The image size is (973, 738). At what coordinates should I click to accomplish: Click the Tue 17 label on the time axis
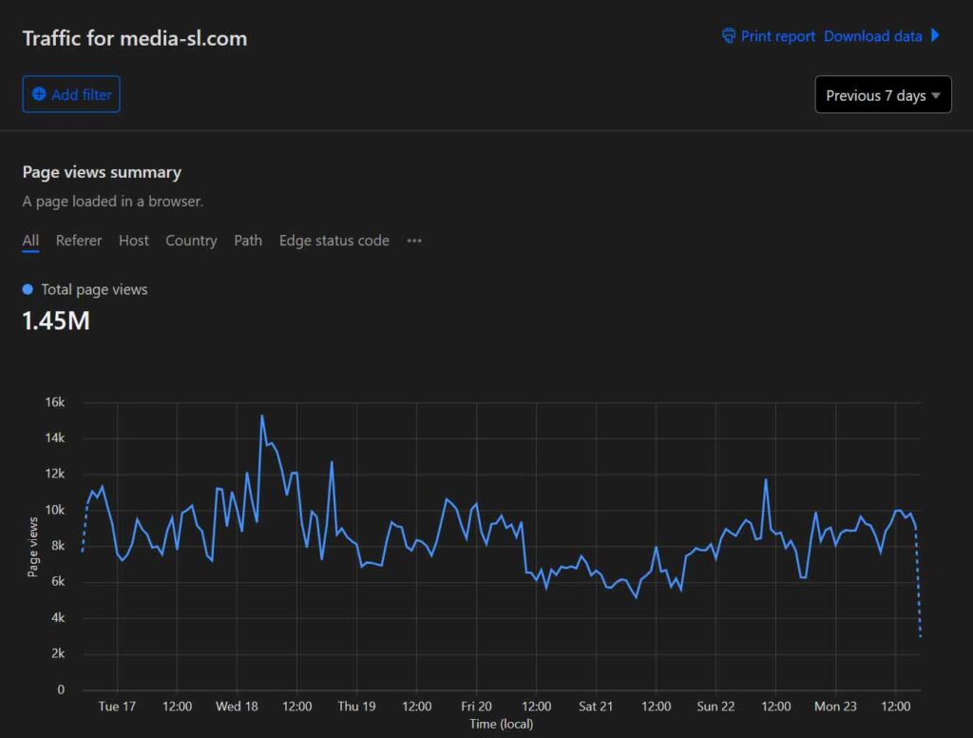117,707
